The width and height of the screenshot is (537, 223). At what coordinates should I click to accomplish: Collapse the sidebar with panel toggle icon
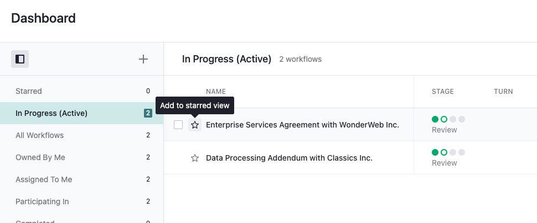[x=20, y=59]
